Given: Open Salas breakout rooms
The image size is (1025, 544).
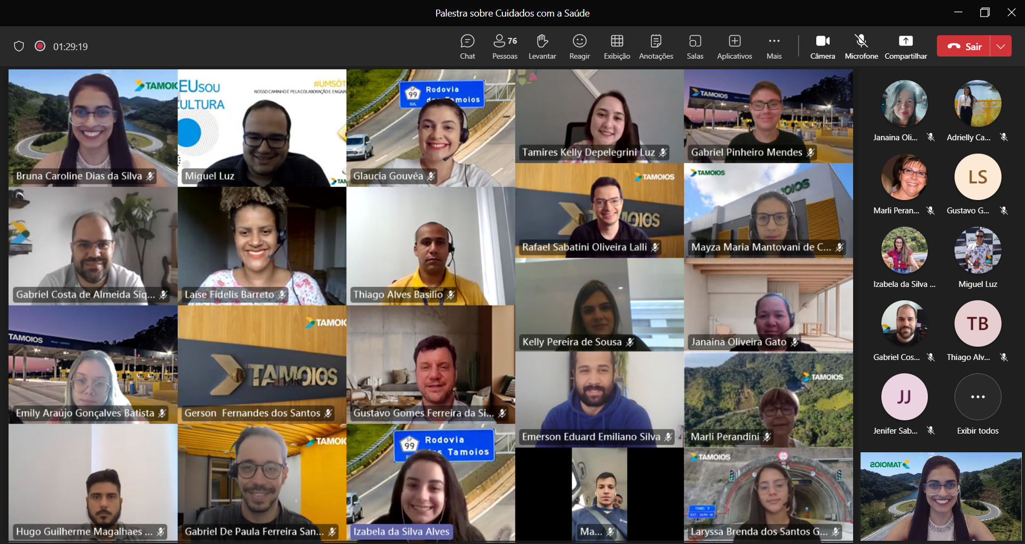Looking at the screenshot, I should [695, 46].
